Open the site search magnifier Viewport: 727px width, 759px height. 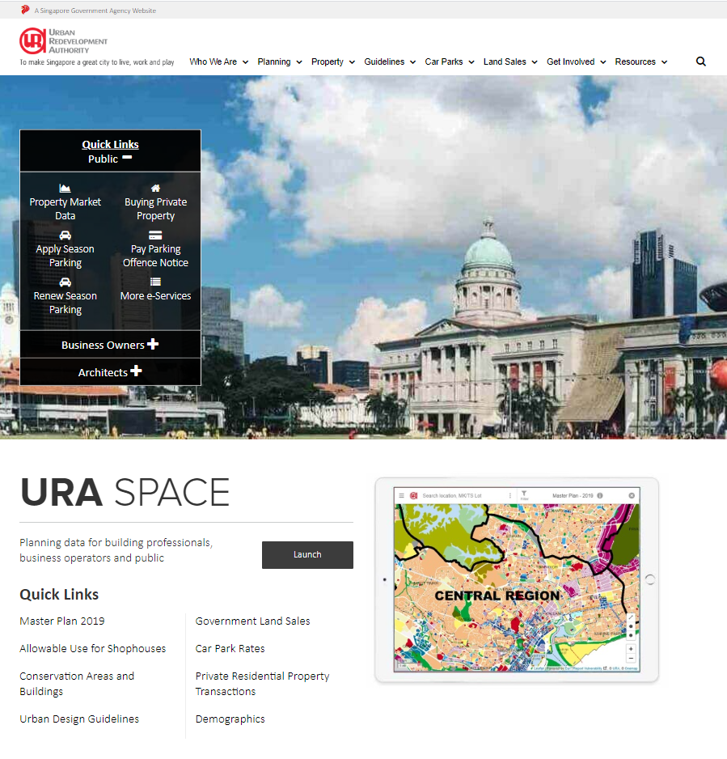[701, 61]
